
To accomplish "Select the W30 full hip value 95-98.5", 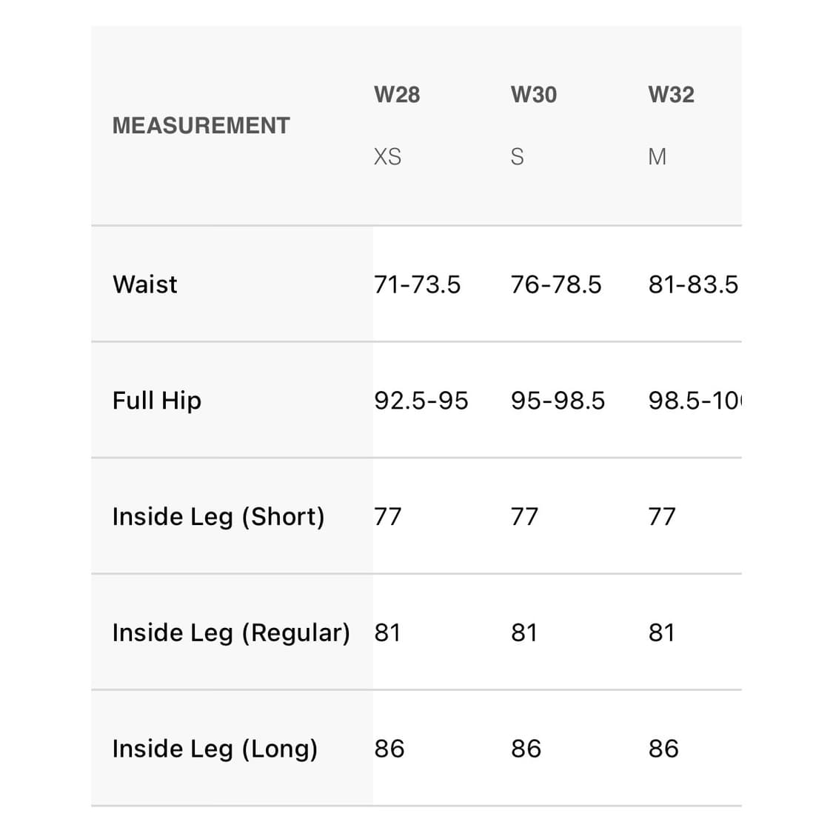I will pos(558,401).
